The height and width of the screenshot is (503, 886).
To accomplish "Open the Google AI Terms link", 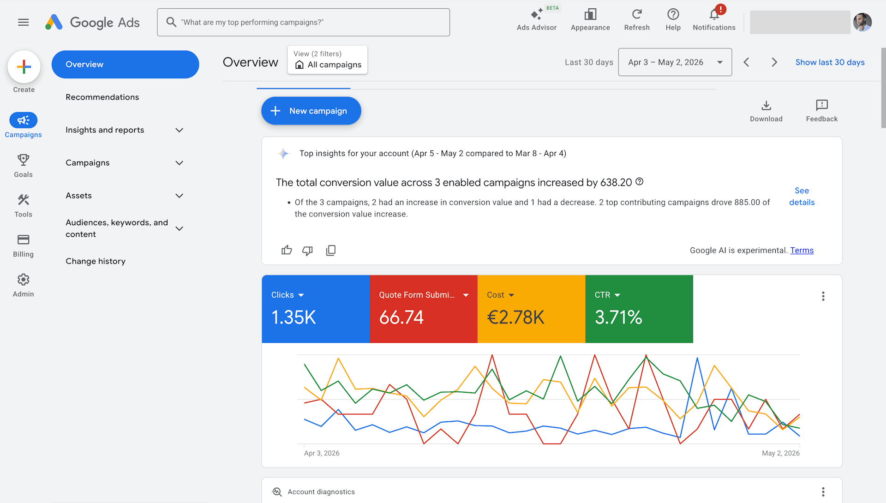I will 802,250.
